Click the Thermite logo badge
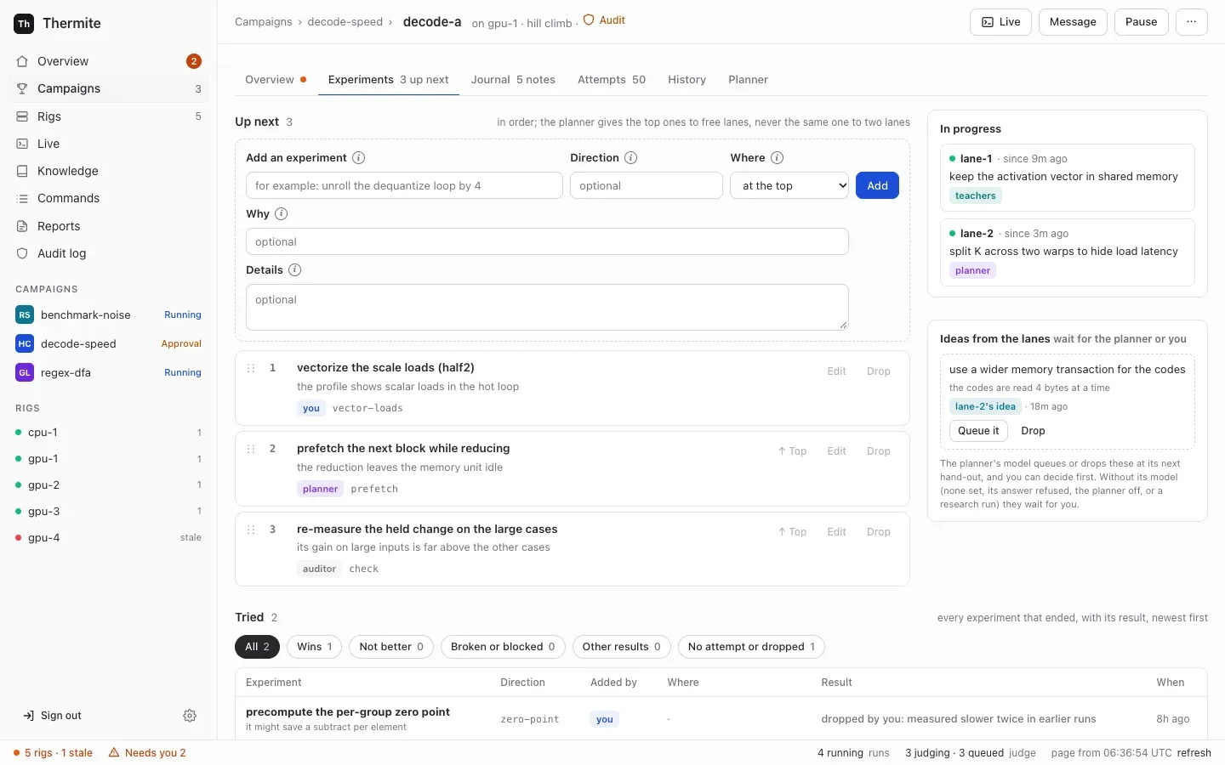Screen dimensions: 1225x765 tap(24, 23)
